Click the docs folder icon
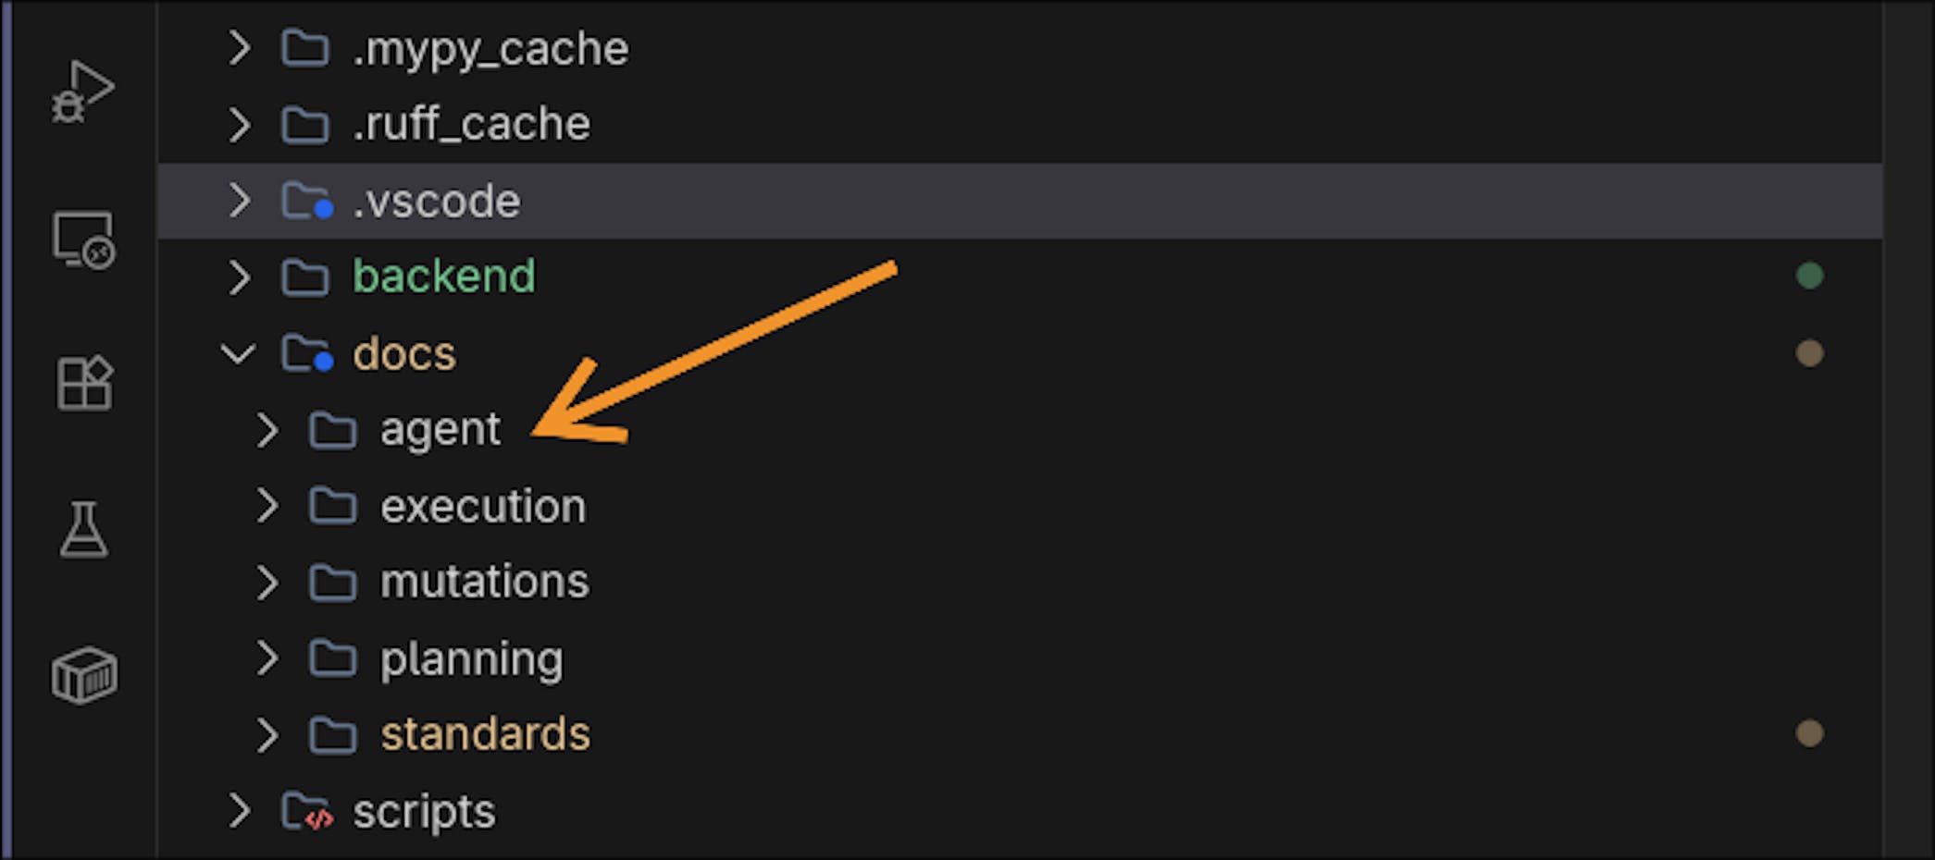Screen dimensions: 1935x860 click(x=307, y=353)
